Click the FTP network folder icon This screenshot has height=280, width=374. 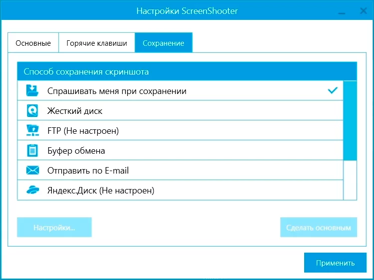pyautogui.click(x=32, y=130)
